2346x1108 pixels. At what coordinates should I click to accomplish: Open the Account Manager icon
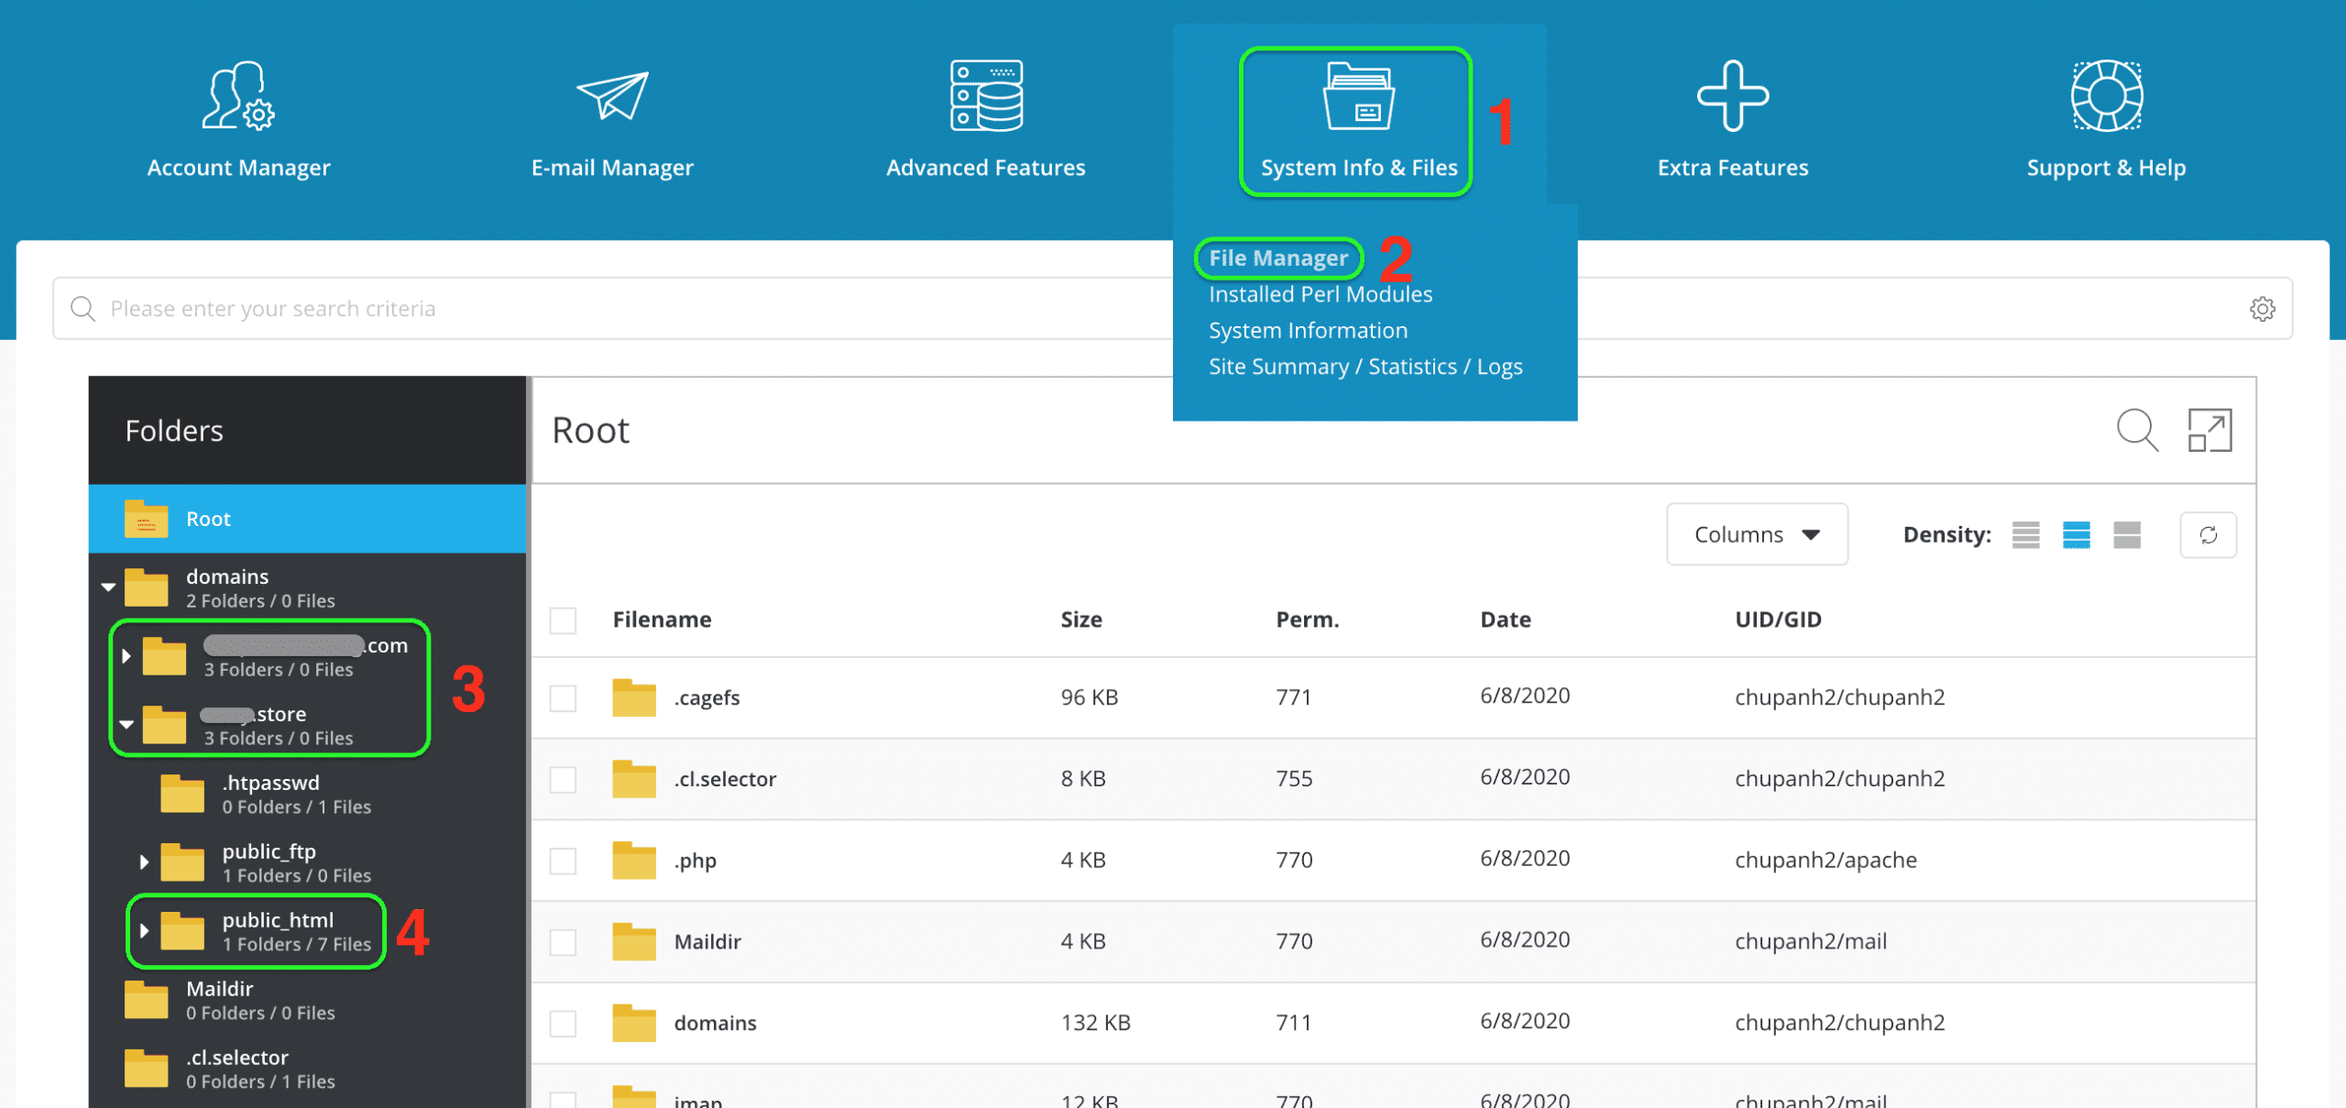[238, 96]
